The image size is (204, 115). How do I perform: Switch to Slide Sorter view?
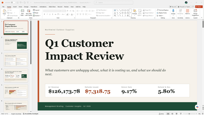172,114
